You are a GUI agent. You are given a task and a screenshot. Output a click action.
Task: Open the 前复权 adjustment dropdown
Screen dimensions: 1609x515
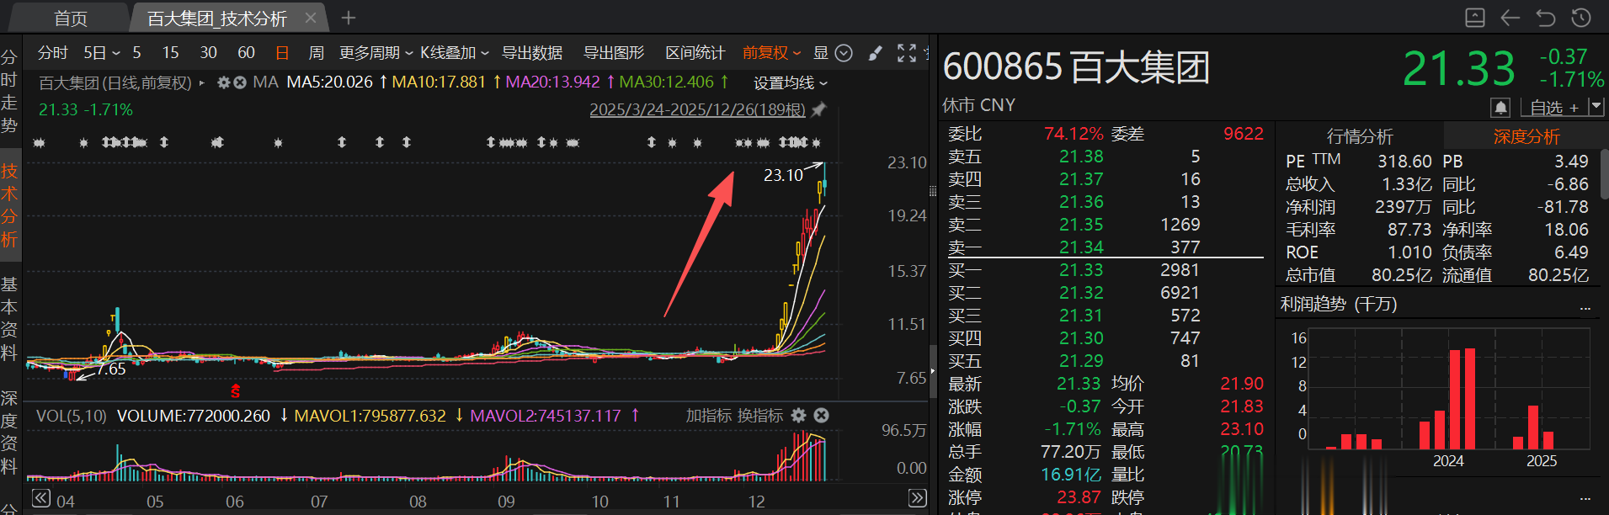point(771,53)
